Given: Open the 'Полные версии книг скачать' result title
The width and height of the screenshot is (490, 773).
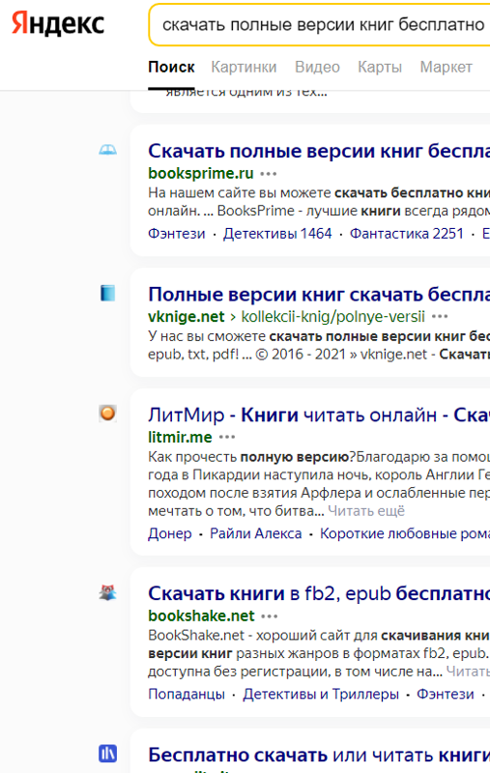Looking at the screenshot, I should coord(319,295).
